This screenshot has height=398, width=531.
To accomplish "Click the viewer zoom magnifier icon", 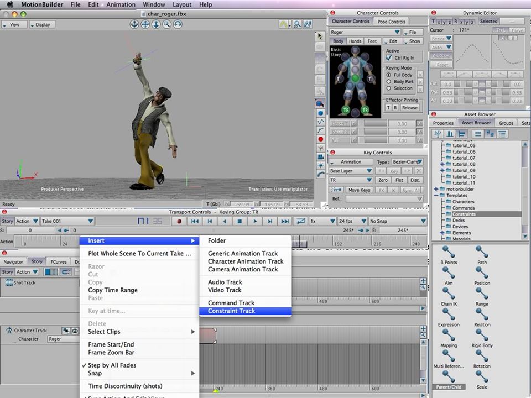I will 166,24.
